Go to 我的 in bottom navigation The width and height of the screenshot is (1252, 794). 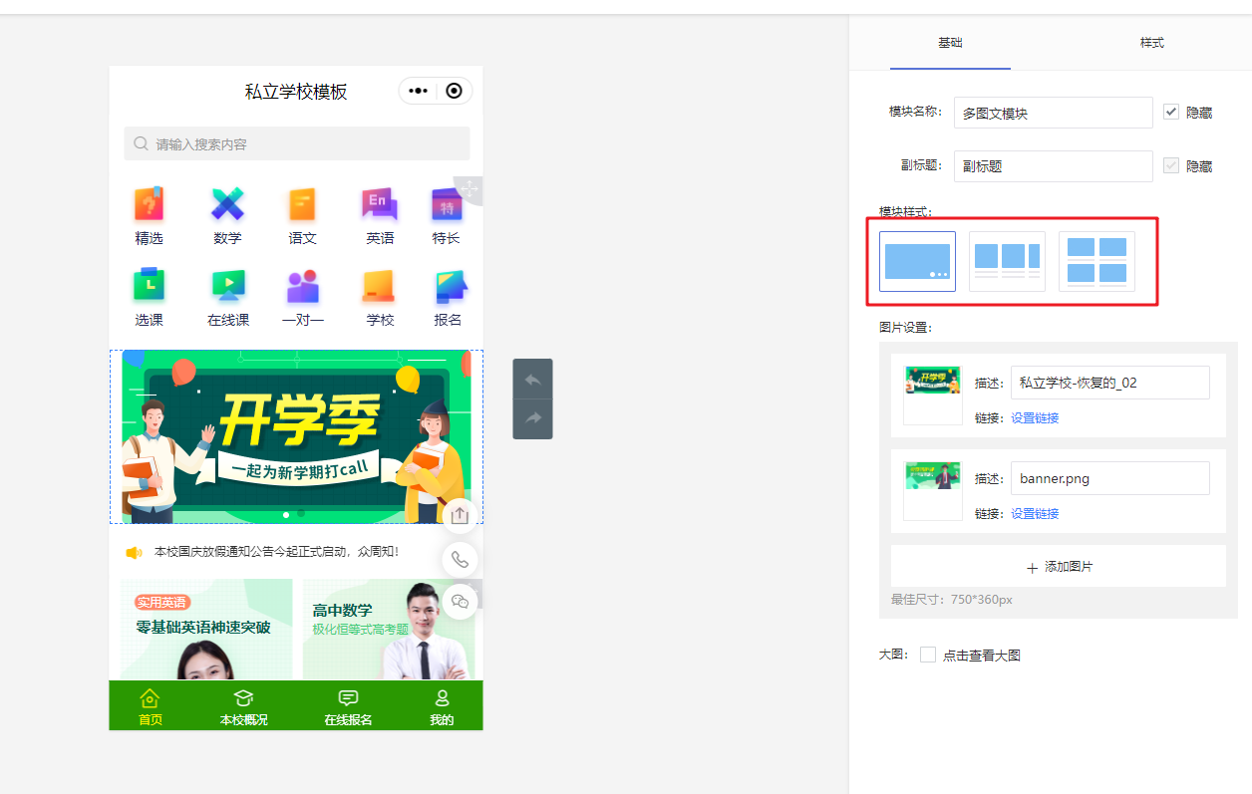coord(442,706)
